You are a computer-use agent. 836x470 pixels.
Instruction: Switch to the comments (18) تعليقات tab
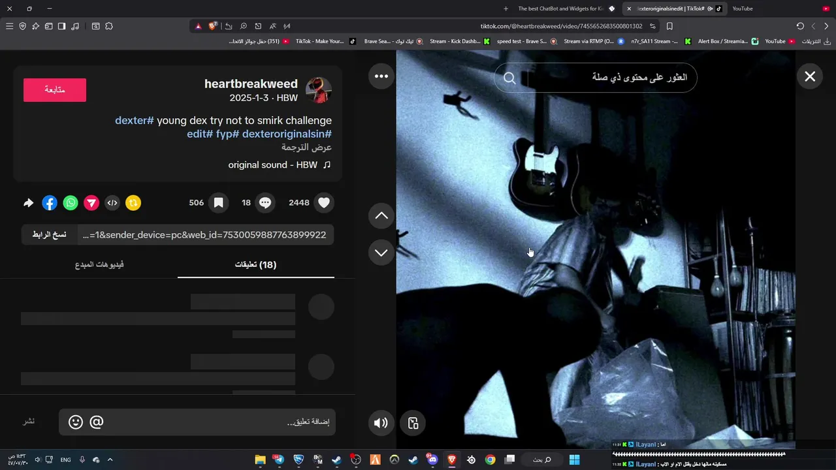pos(256,264)
